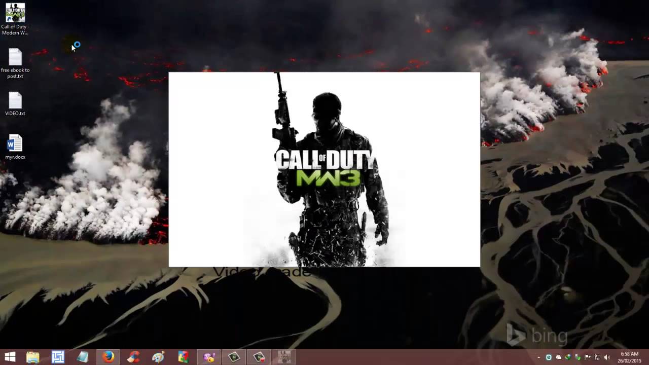Open the volume speaker tray icon
This screenshot has width=649, height=365.
point(607,357)
